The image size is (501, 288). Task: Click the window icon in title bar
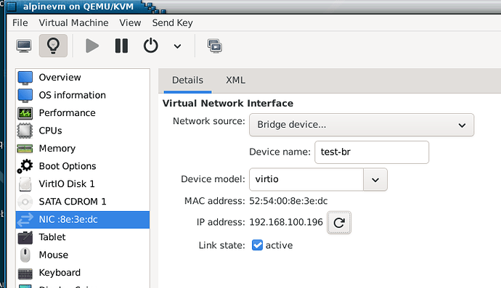tap(12, 7)
